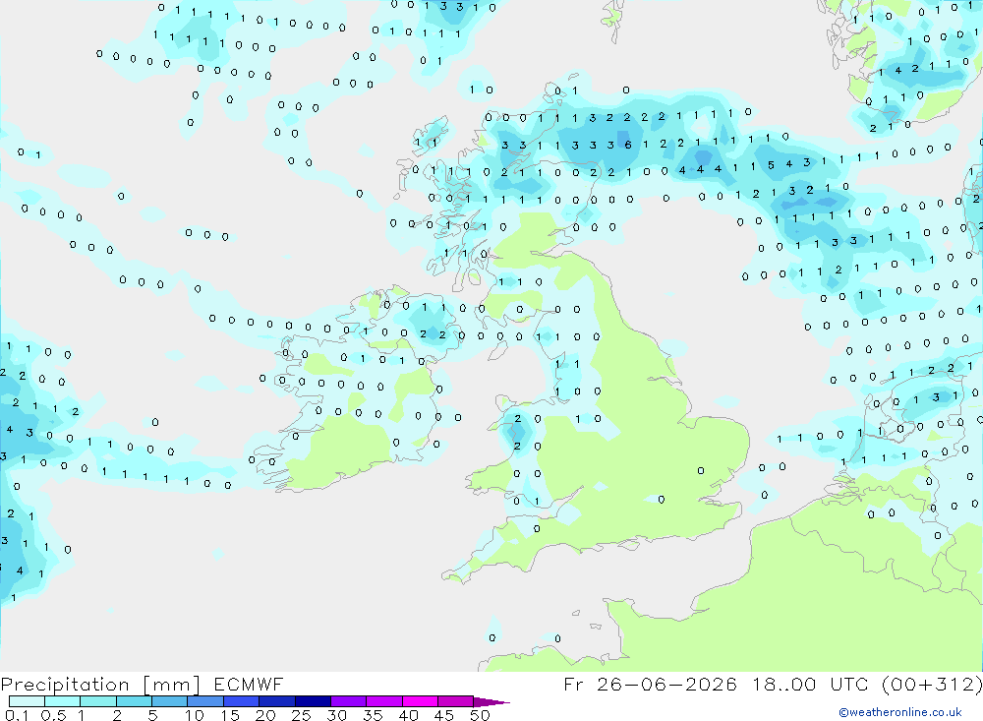This screenshot has height=721, width=983.
Task: Click the '6' precipitation value on map
Action: point(628,145)
